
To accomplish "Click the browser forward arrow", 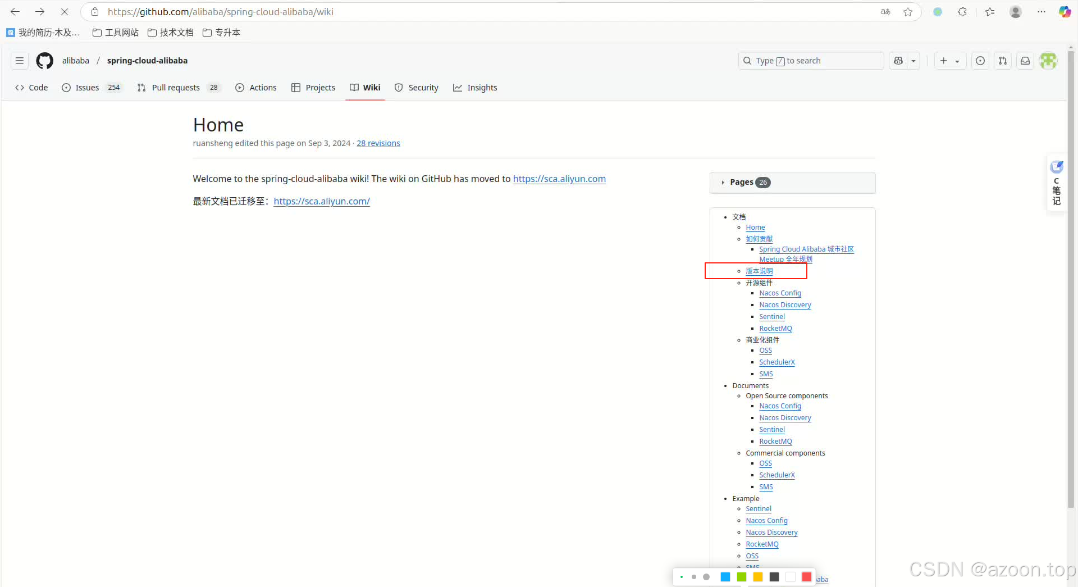I will 40,12.
